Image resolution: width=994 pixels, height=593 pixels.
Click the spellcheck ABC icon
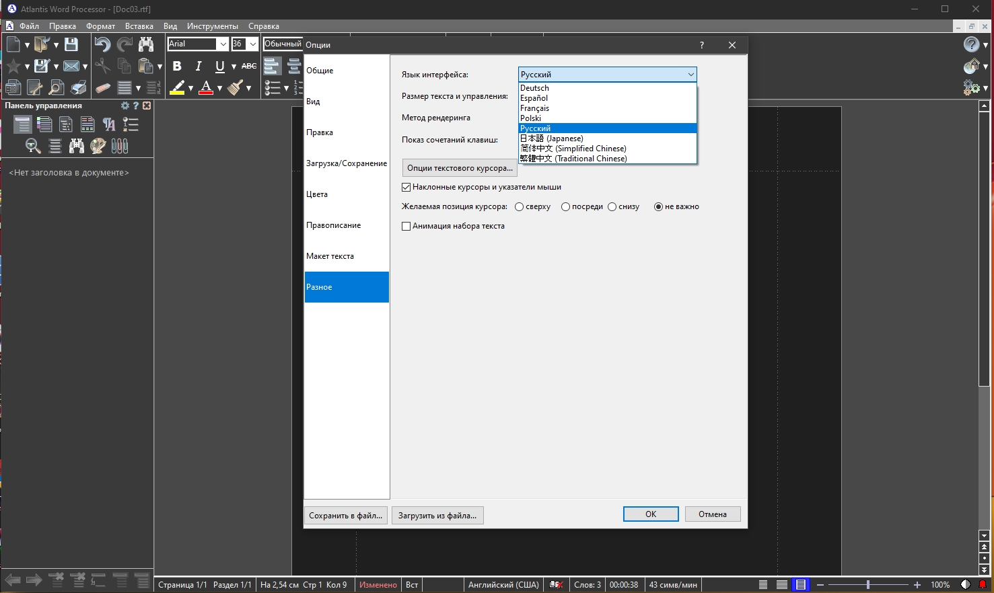(249, 66)
